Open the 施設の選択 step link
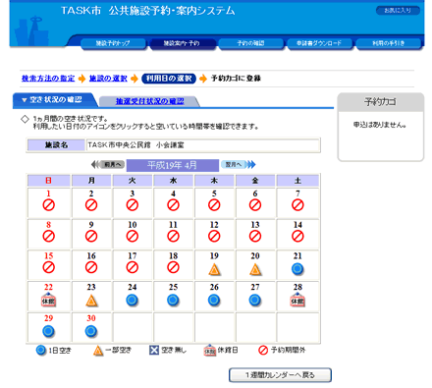The image size is (432, 388). click(x=108, y=79)
